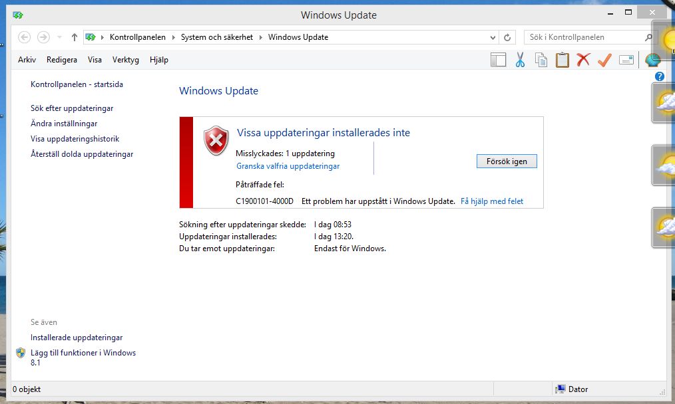Click the Få hjälp med felet link
This screenshot has width=675, height=404.
coord(492,201)
